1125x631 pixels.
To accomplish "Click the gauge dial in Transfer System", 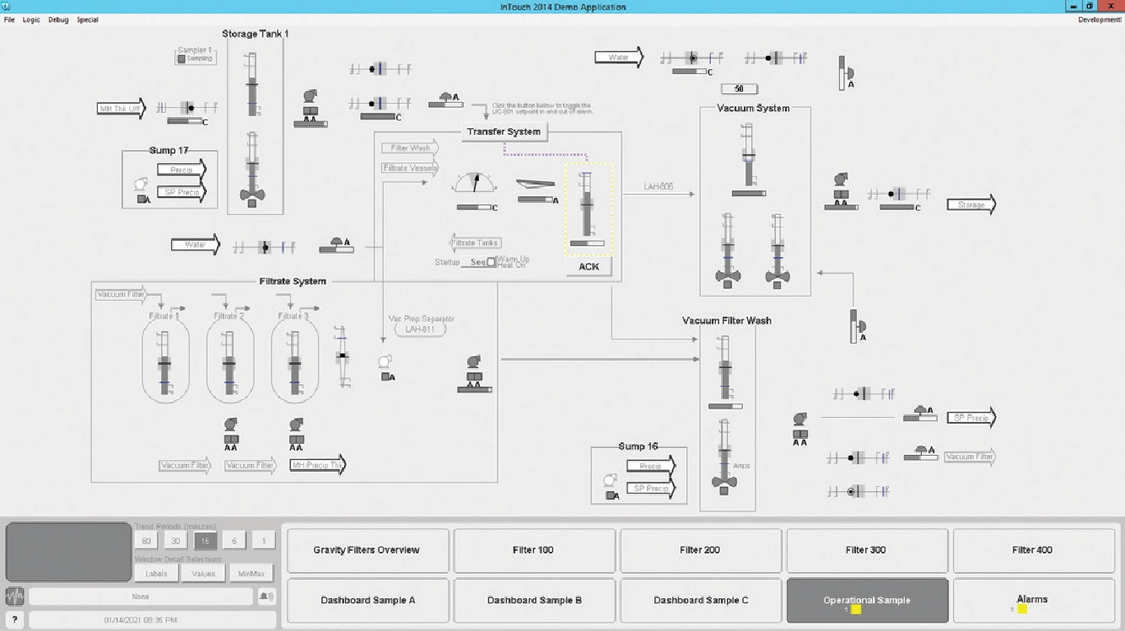I will 475,183.
